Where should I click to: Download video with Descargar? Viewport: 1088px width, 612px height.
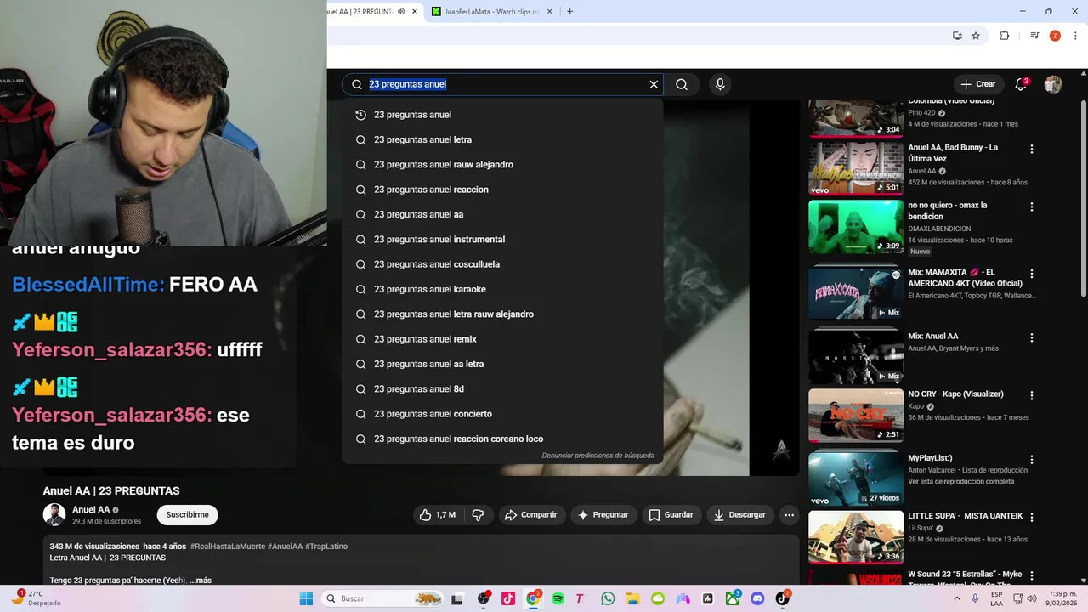(740, 515)
